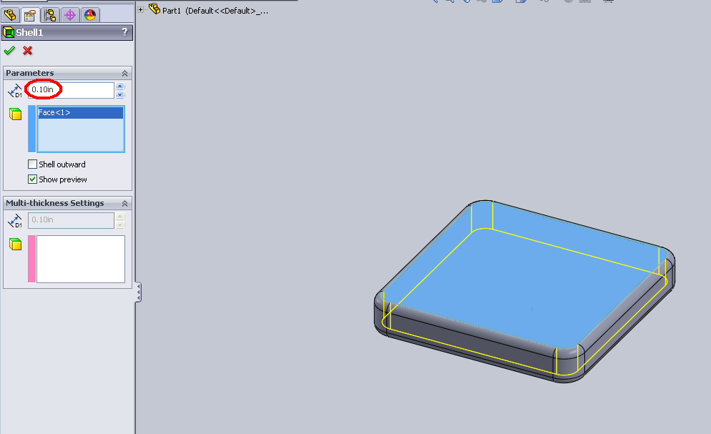
Task: Click the multi-thickness 0.10in value field
Action: pos(71,220)
